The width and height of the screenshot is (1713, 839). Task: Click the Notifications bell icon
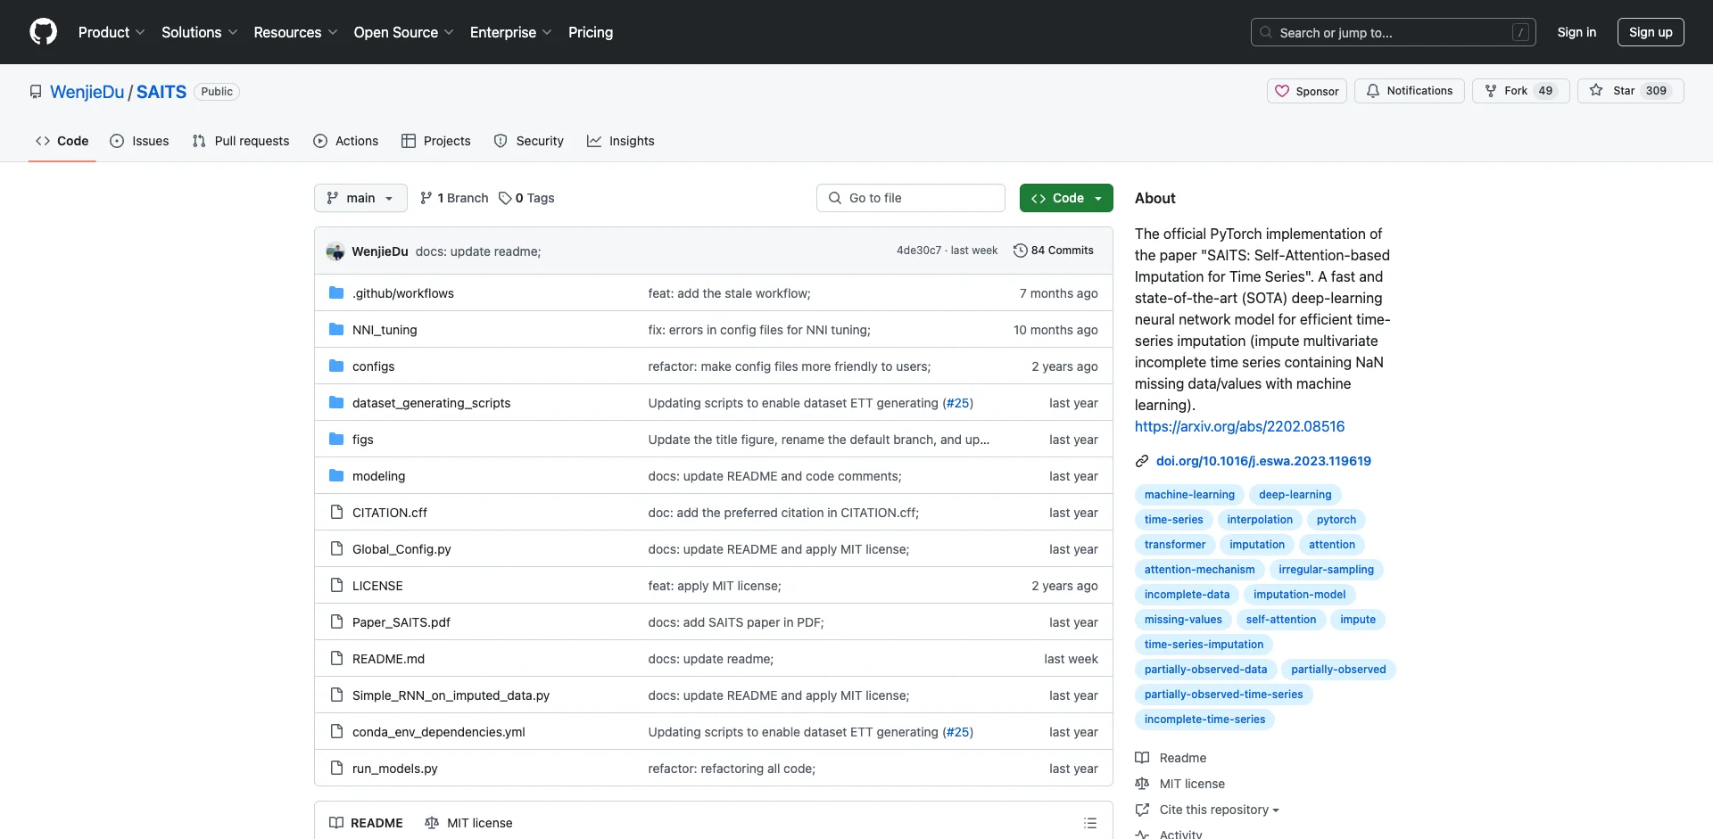pos(1373,91)
